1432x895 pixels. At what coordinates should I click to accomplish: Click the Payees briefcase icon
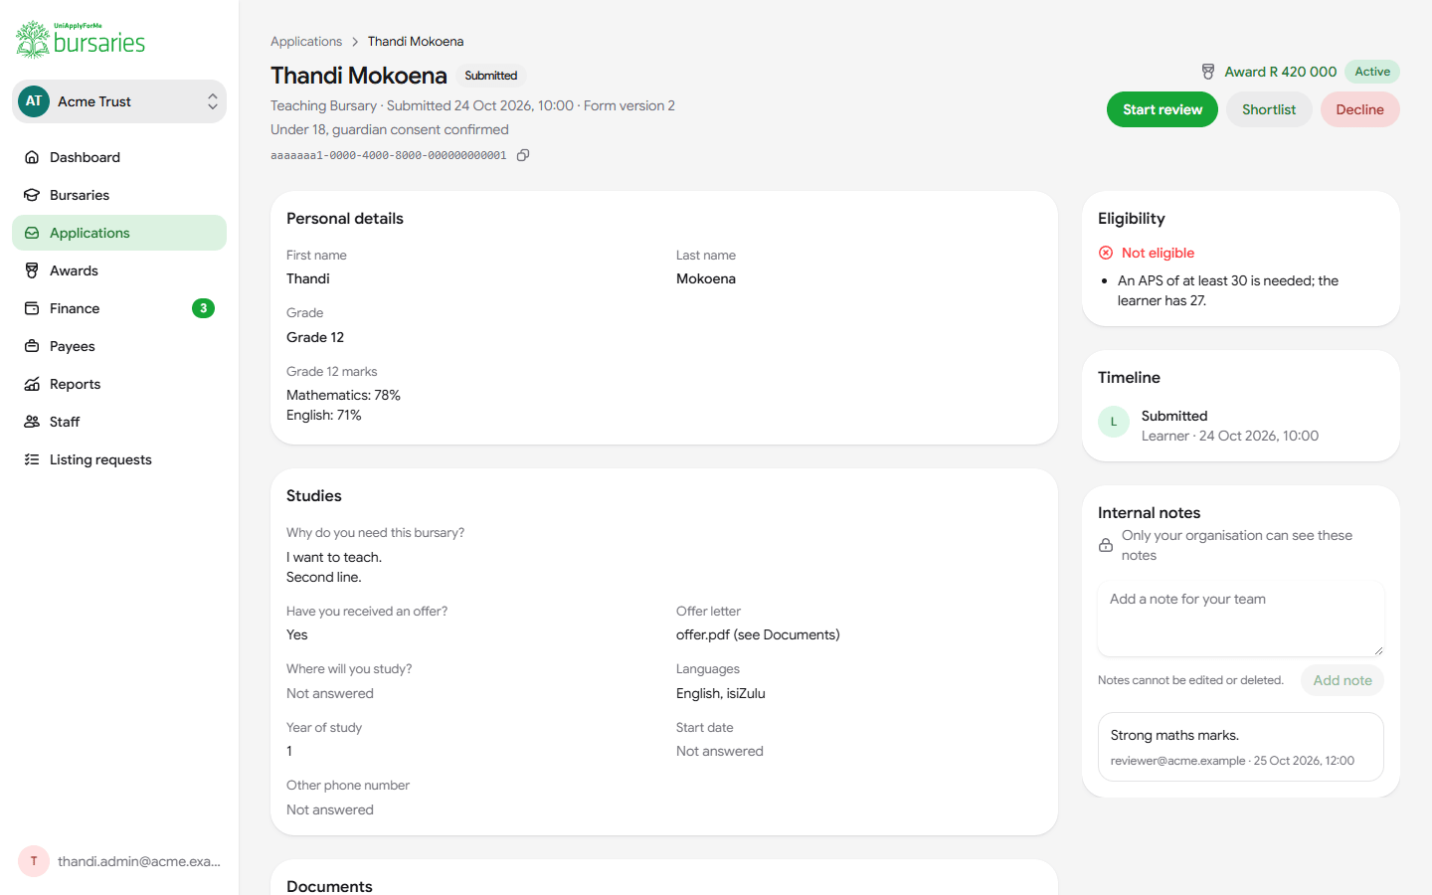click(32, 346)
